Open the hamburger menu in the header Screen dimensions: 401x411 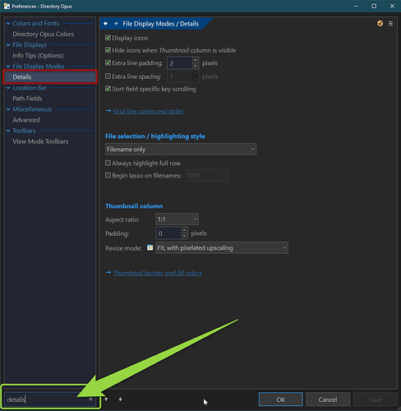[x=390, y=24]
